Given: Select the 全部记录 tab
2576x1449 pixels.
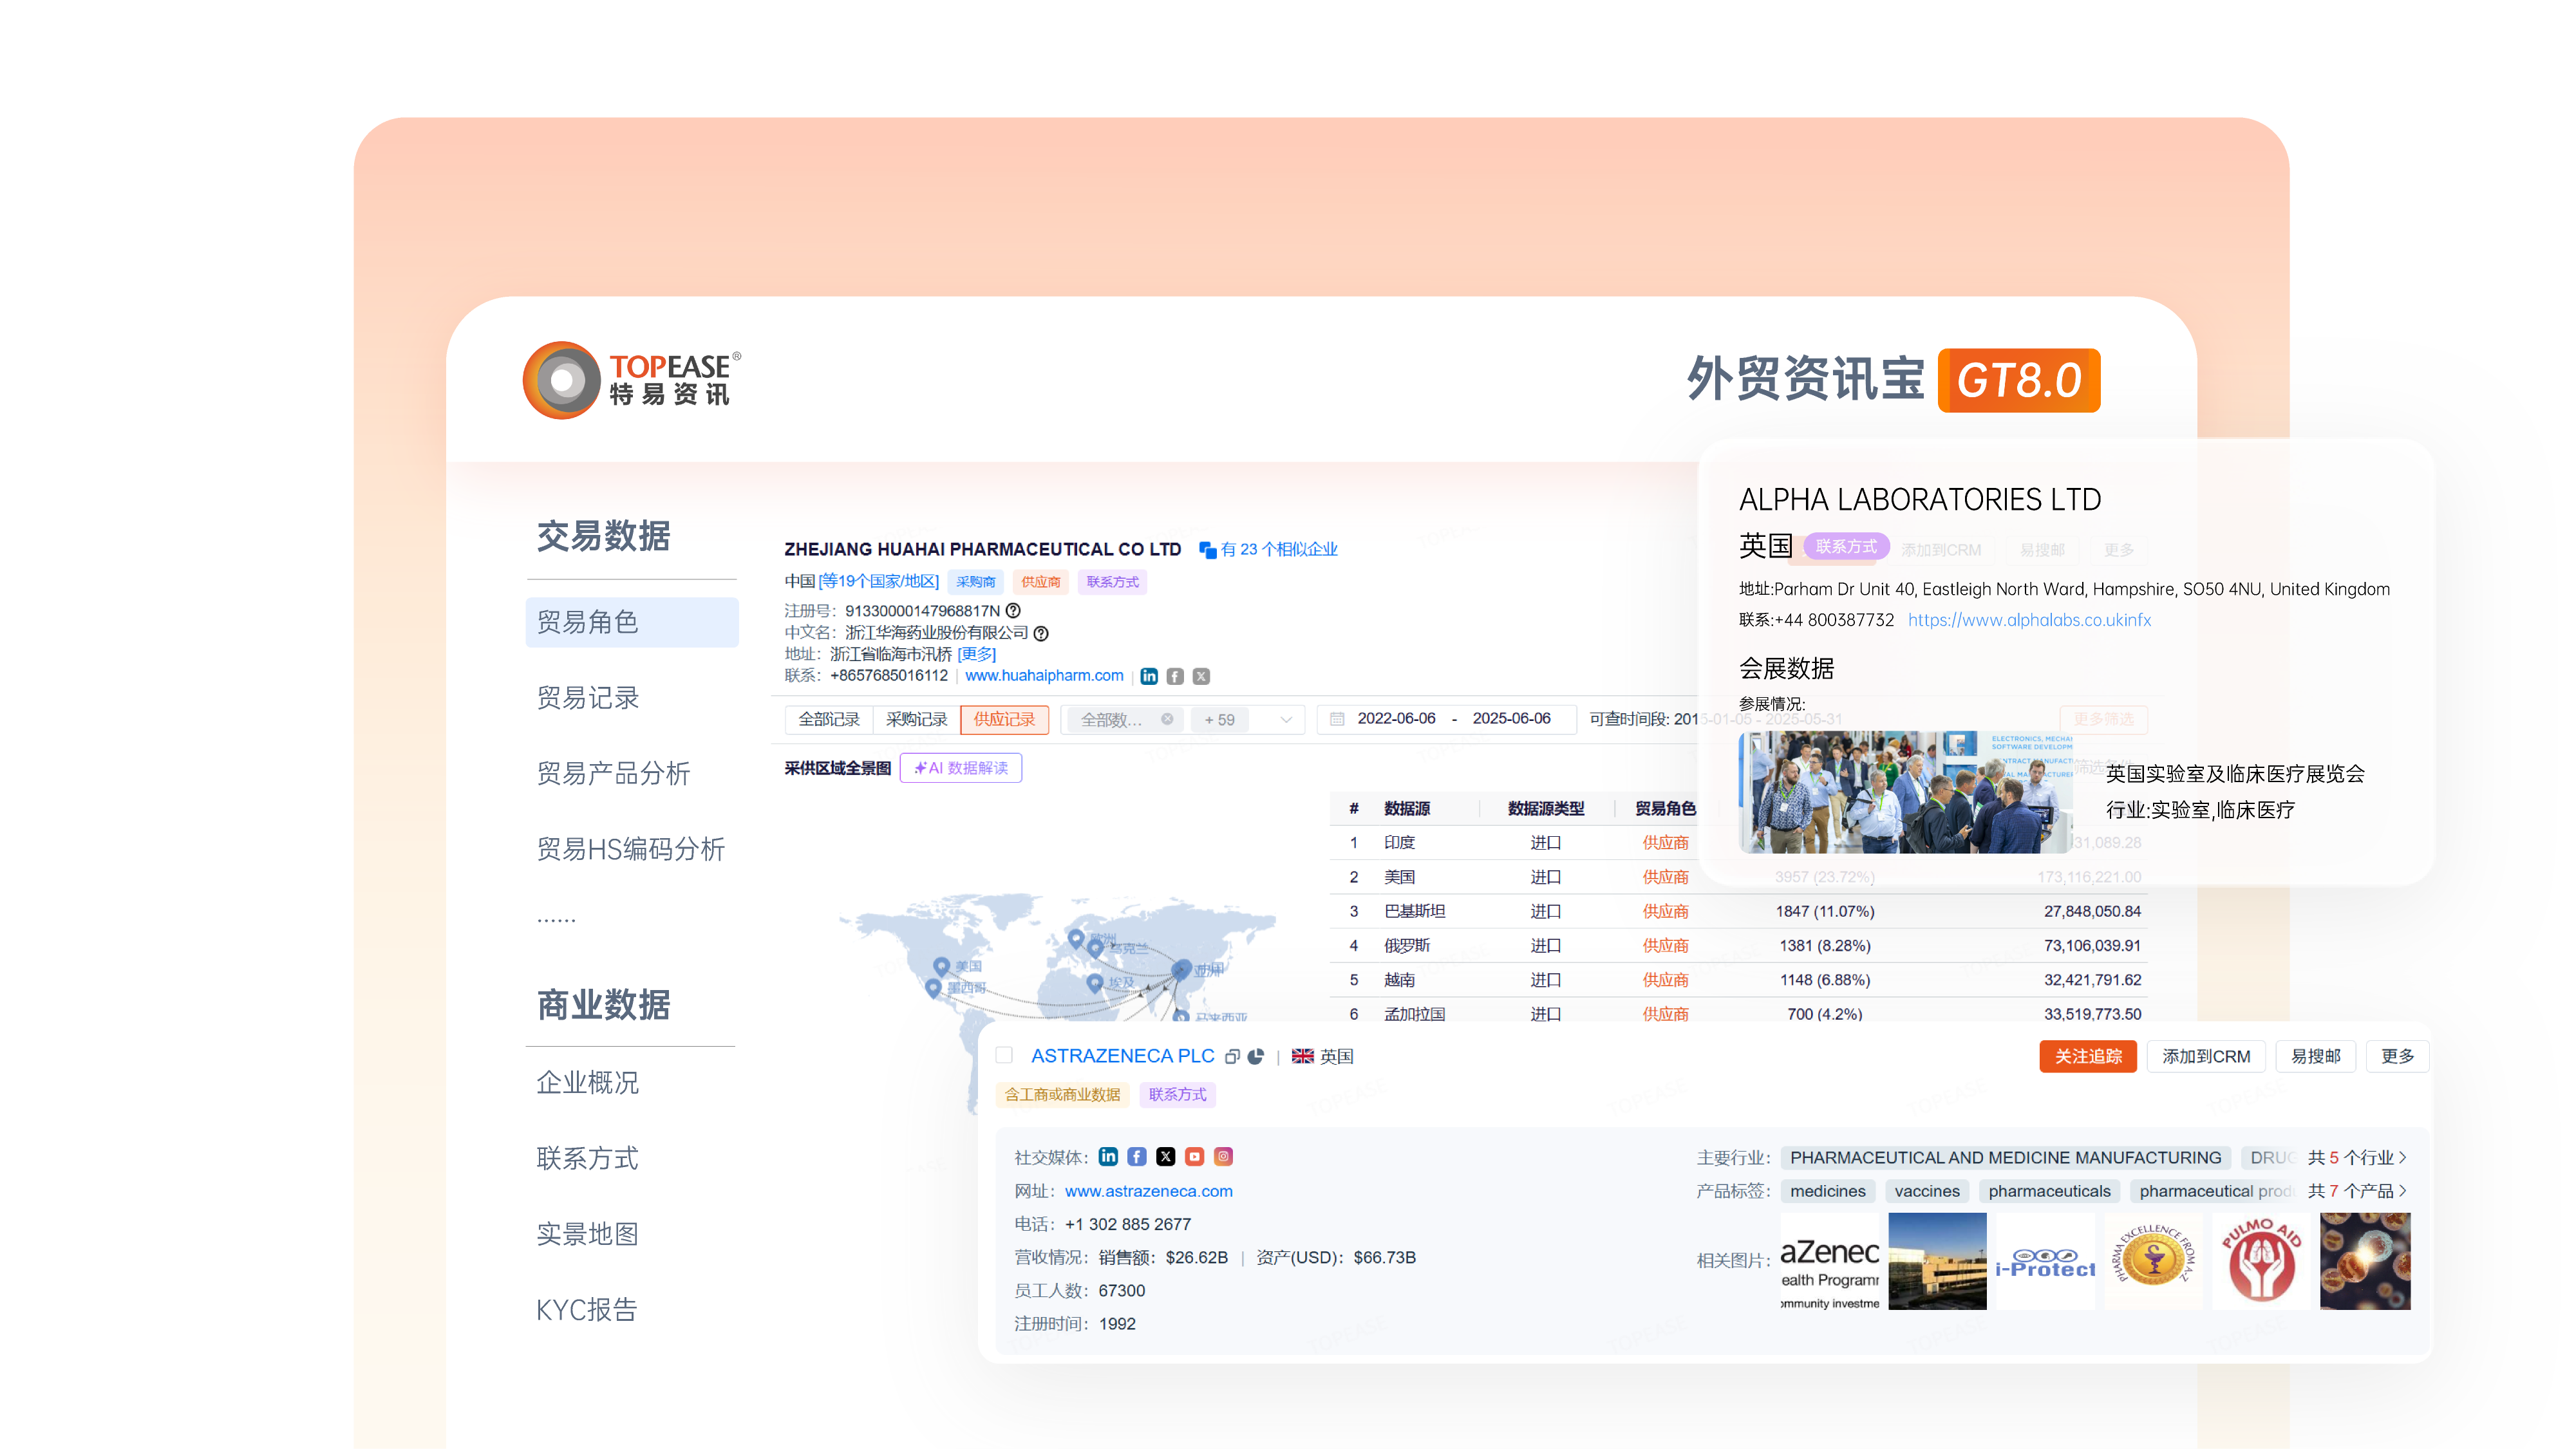Looking at the screenshot, I should coord(829,719).
